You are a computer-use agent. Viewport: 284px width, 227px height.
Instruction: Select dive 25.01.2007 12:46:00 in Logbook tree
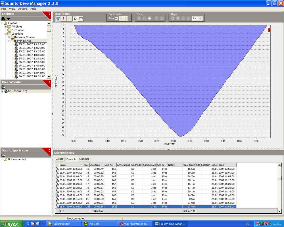32,73
